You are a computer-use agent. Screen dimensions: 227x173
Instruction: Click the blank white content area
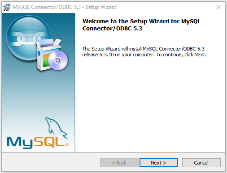tap(149, 104)
